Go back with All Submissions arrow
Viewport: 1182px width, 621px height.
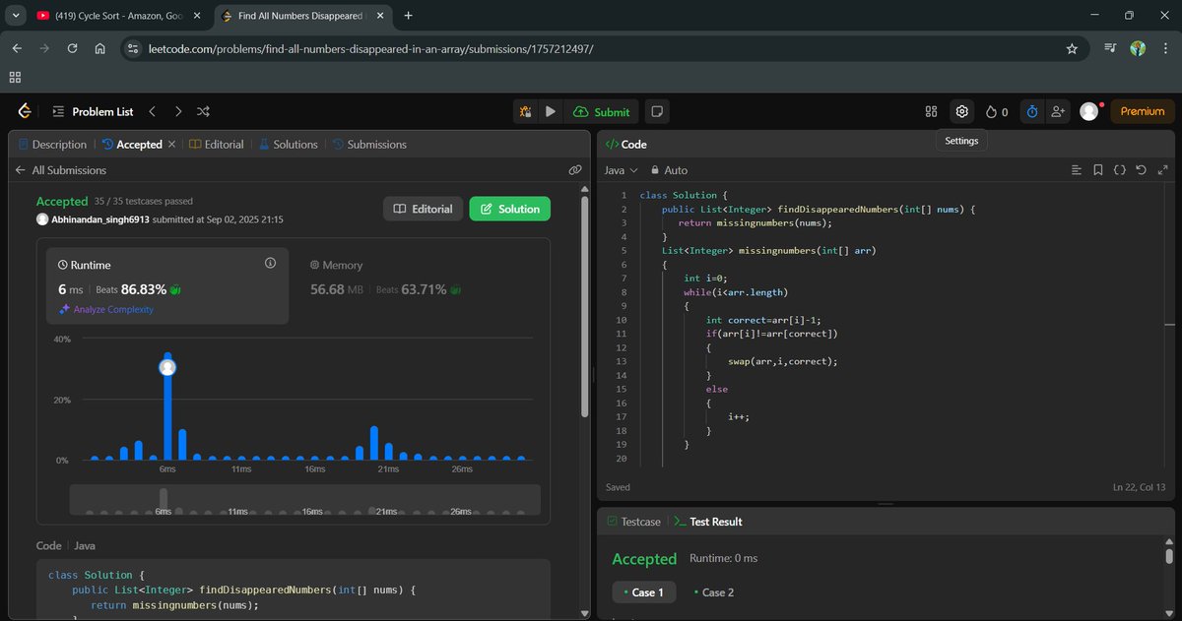coord(20,170)
